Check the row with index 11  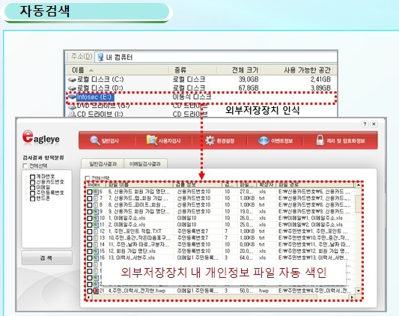[x=90, y=225]
